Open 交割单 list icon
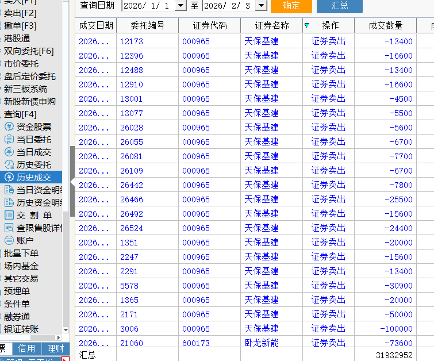 (x=9, y=215)
